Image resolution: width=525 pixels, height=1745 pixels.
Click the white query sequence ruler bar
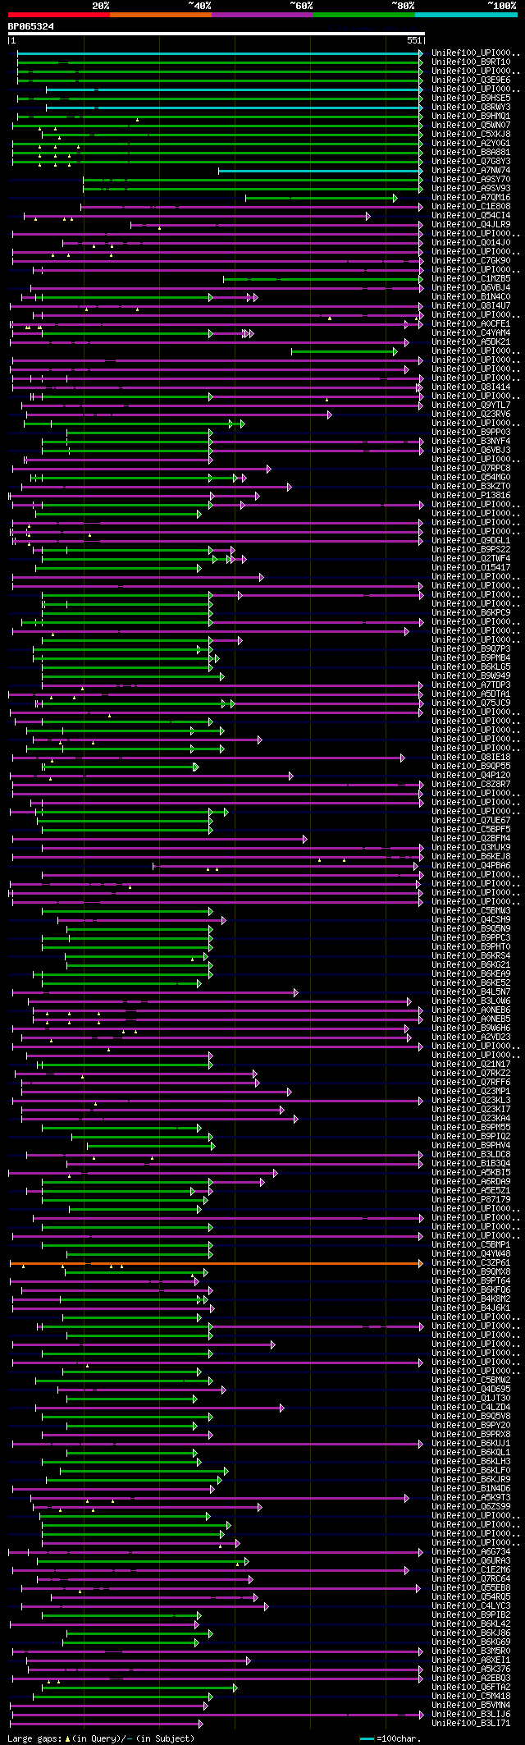tap(217, 34)
